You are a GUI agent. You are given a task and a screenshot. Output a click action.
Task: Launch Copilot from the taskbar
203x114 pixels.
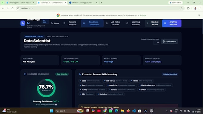coord(93,111)
